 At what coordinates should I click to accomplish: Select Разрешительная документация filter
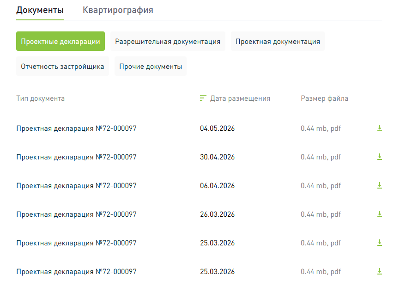pos(168,41)
